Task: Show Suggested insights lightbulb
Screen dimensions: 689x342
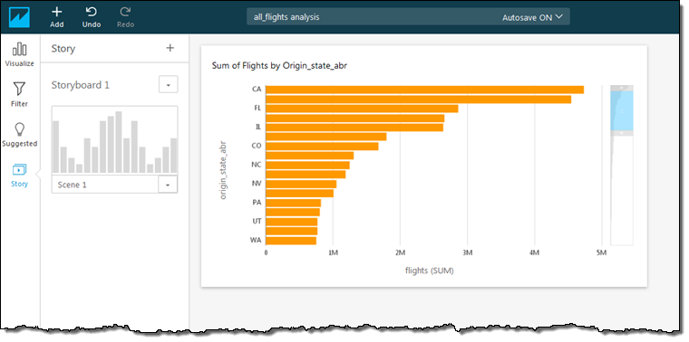Action: click(x=19, y=135)
